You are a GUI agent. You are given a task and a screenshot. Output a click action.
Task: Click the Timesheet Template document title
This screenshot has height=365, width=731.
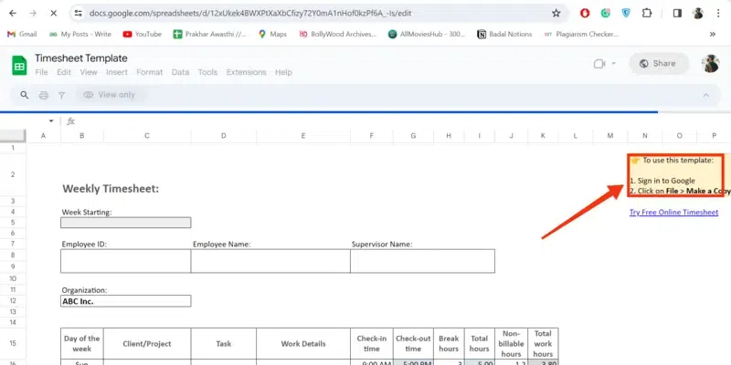[81, 58]
